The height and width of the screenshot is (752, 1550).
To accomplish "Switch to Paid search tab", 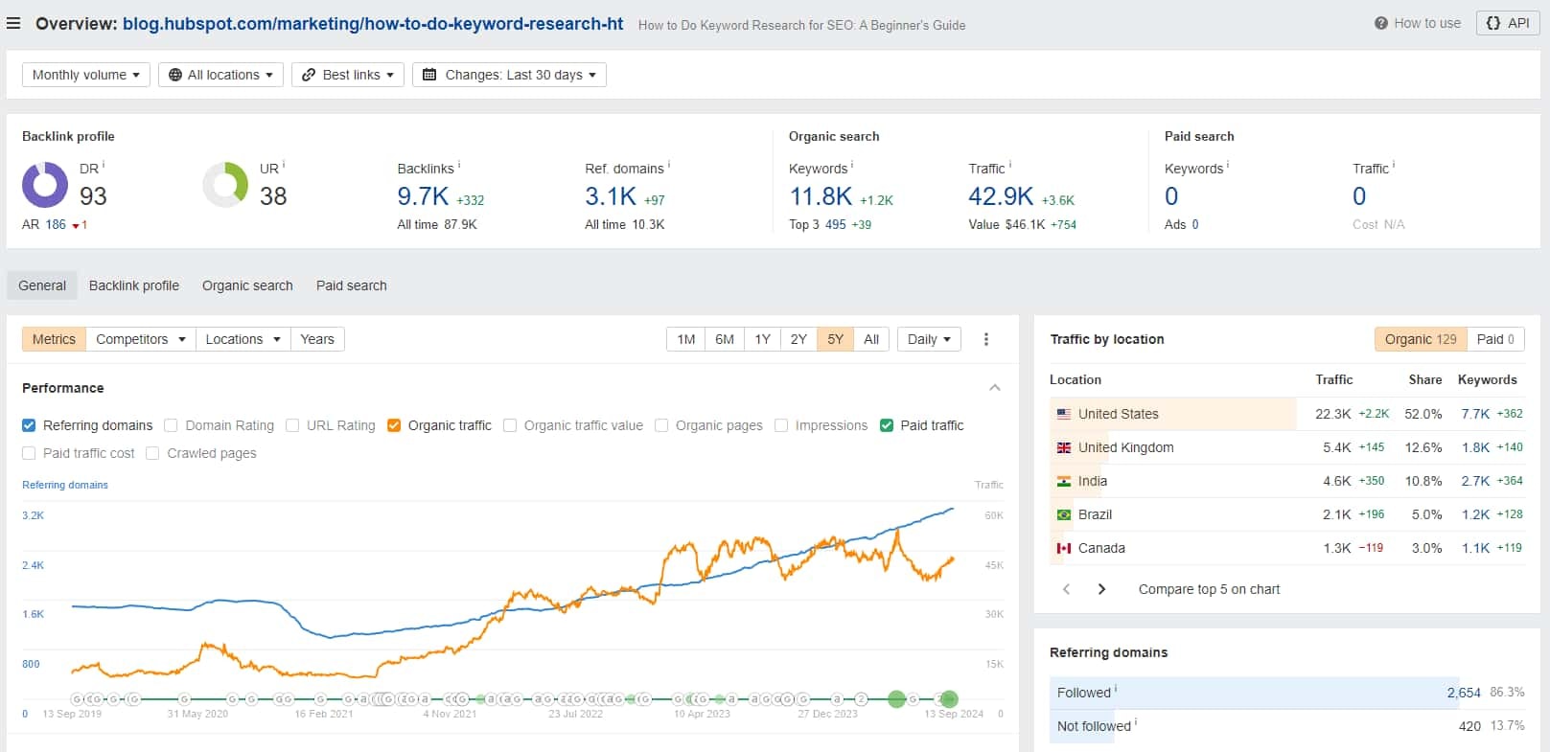I will (x=352, y=285).
